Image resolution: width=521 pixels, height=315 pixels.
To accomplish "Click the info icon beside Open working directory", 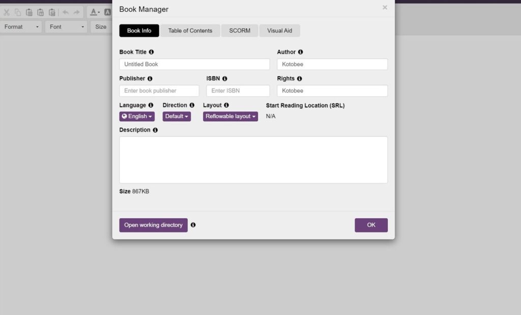I will [193, 224].
